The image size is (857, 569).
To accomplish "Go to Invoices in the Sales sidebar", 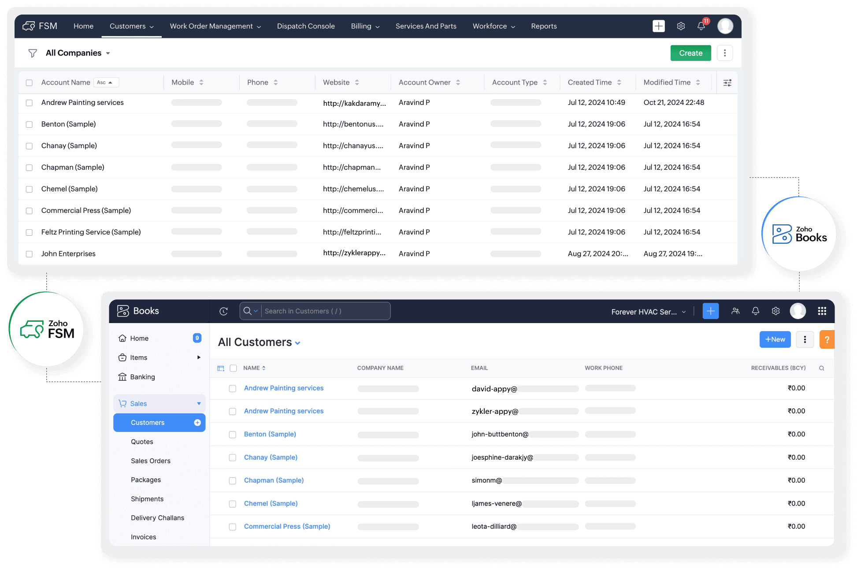I will coord(143,537).
